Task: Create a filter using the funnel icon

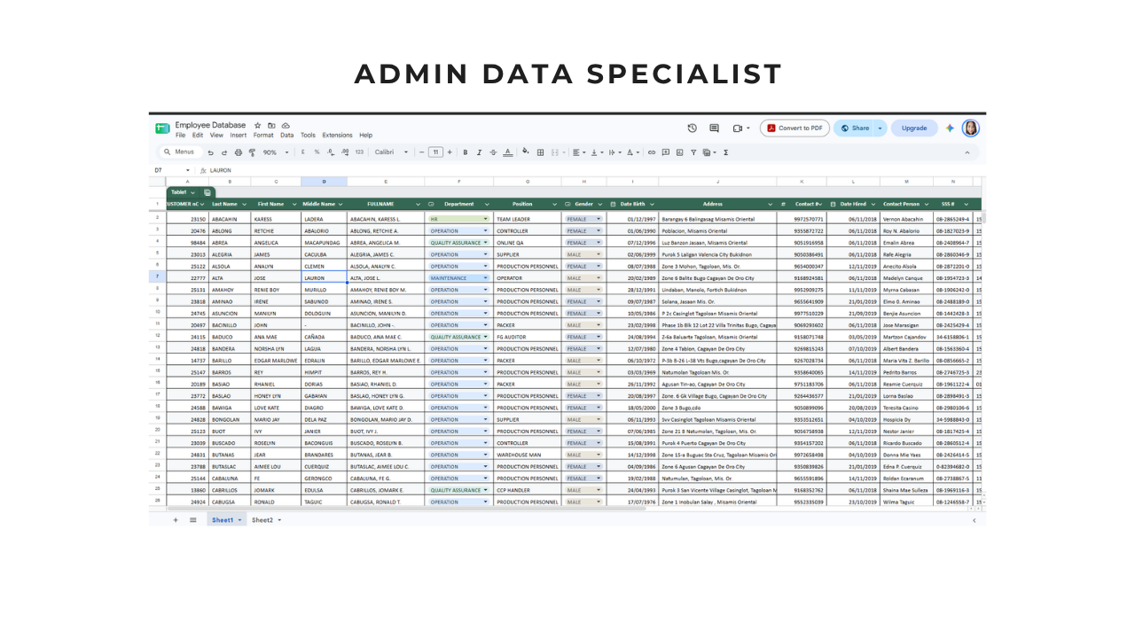Action: point(693,152)
